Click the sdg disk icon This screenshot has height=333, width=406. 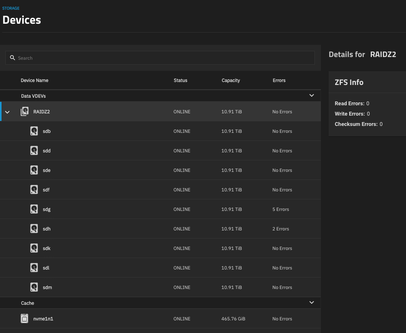click(x=34, y=209)
